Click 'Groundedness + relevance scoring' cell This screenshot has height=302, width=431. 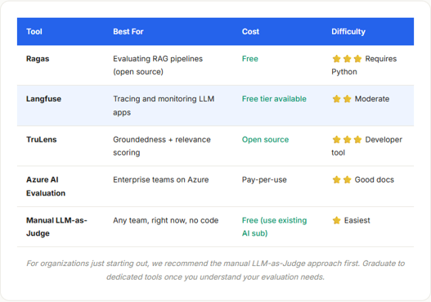(x=162, y=146)
